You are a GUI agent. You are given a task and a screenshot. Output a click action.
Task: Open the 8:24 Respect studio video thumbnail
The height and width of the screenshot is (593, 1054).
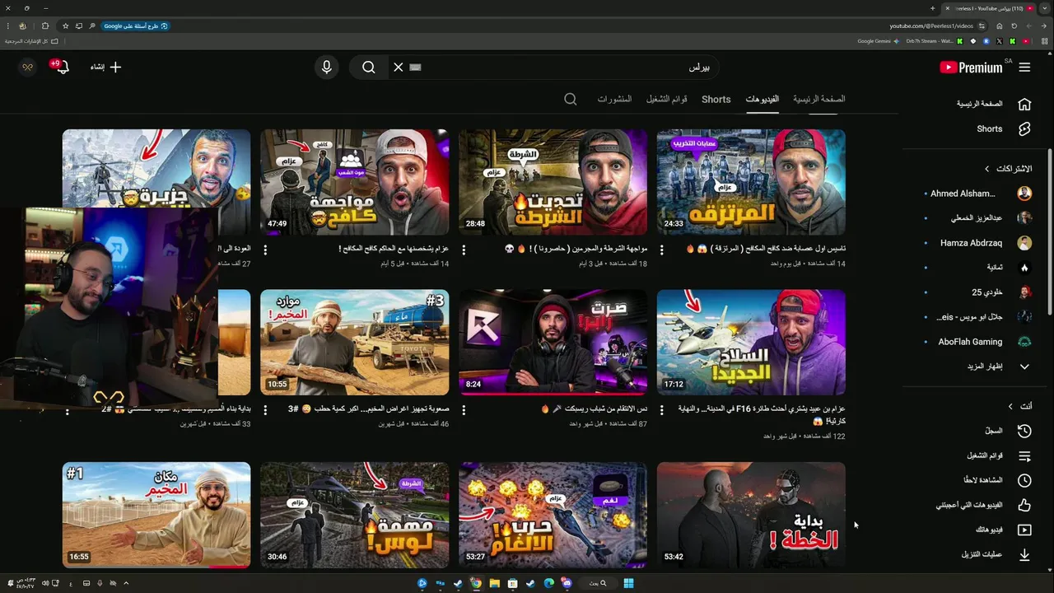coord(553,342)
